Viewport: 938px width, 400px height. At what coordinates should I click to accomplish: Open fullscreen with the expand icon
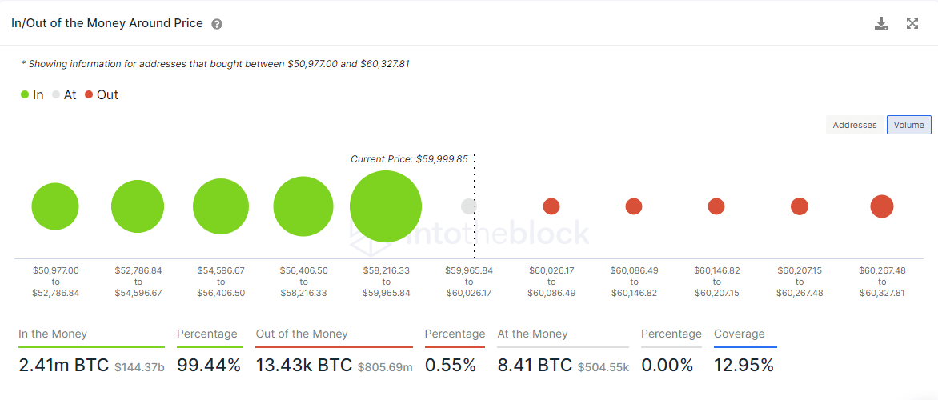[x=912, y=24]
